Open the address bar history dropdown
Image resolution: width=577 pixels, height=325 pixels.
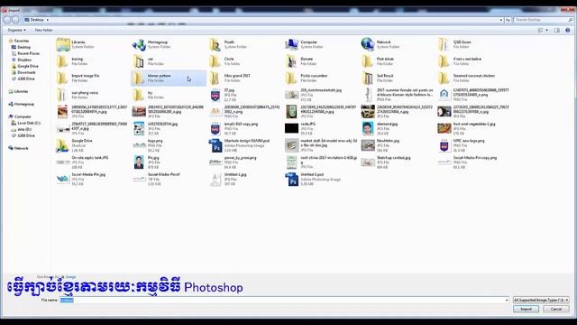501,20
